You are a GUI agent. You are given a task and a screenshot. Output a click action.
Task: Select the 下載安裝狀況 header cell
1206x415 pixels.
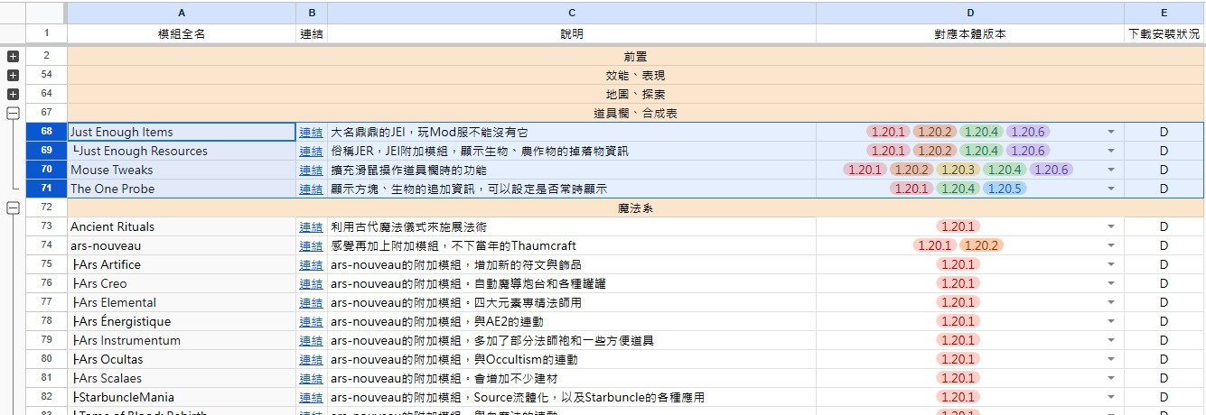click(1164, 33)
